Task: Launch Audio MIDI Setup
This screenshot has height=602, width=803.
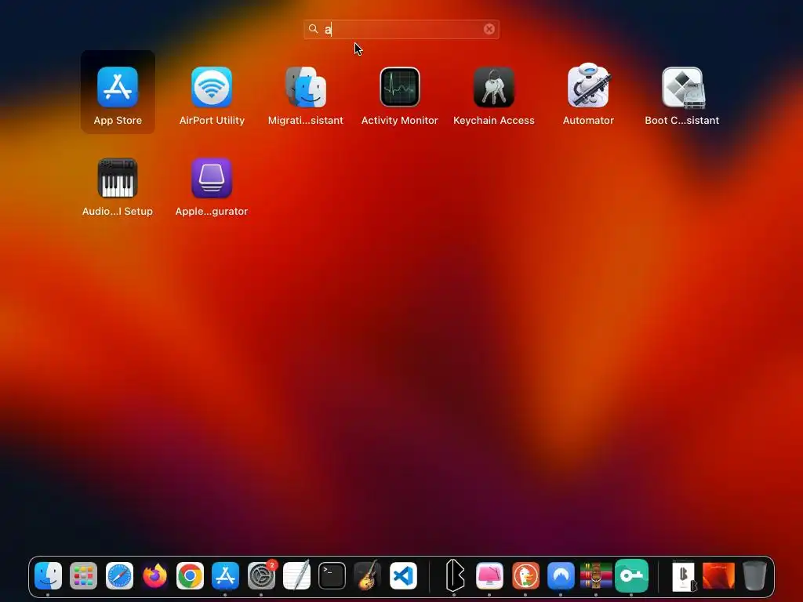Action: tap(118, 178)
